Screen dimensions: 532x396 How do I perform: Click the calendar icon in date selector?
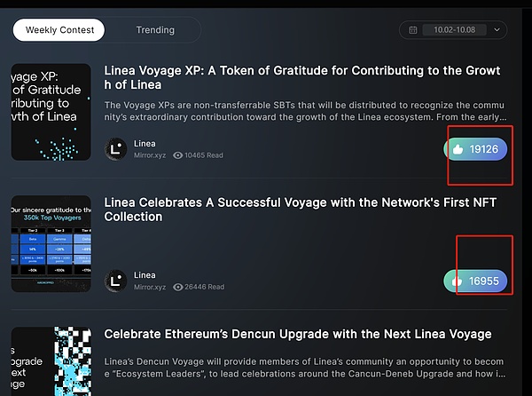414,30
